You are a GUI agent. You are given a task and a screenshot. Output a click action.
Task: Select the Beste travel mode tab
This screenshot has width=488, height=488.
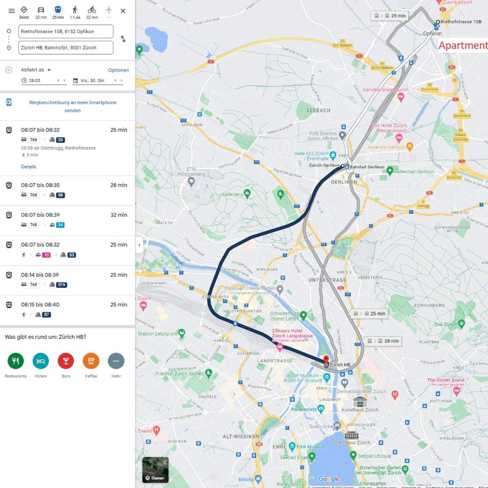(x=24, y=13)
